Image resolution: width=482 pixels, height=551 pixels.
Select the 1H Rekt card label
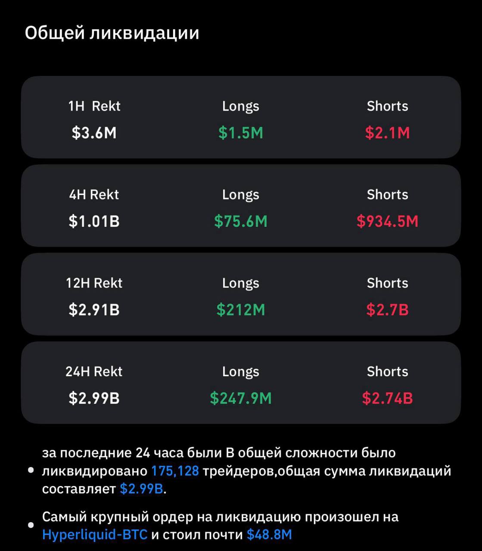tap(94, 106)
